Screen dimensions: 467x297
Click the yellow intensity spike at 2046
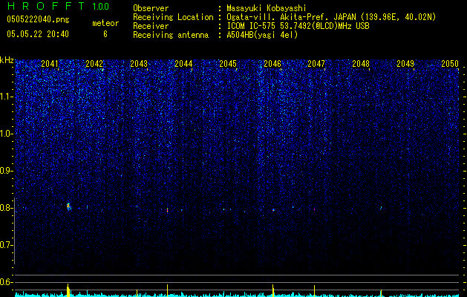273,290
